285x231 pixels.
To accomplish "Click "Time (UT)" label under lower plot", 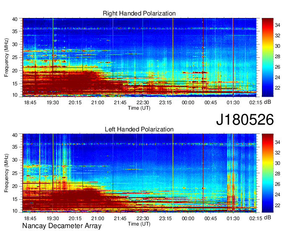I will 139,224.
